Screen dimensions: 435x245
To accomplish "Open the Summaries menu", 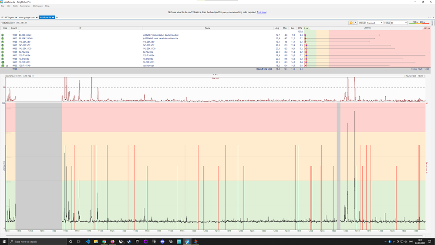I will click(25, 6).
